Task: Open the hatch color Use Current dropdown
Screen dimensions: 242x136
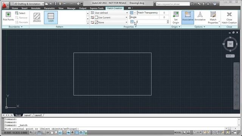Action: coord(111,17)
